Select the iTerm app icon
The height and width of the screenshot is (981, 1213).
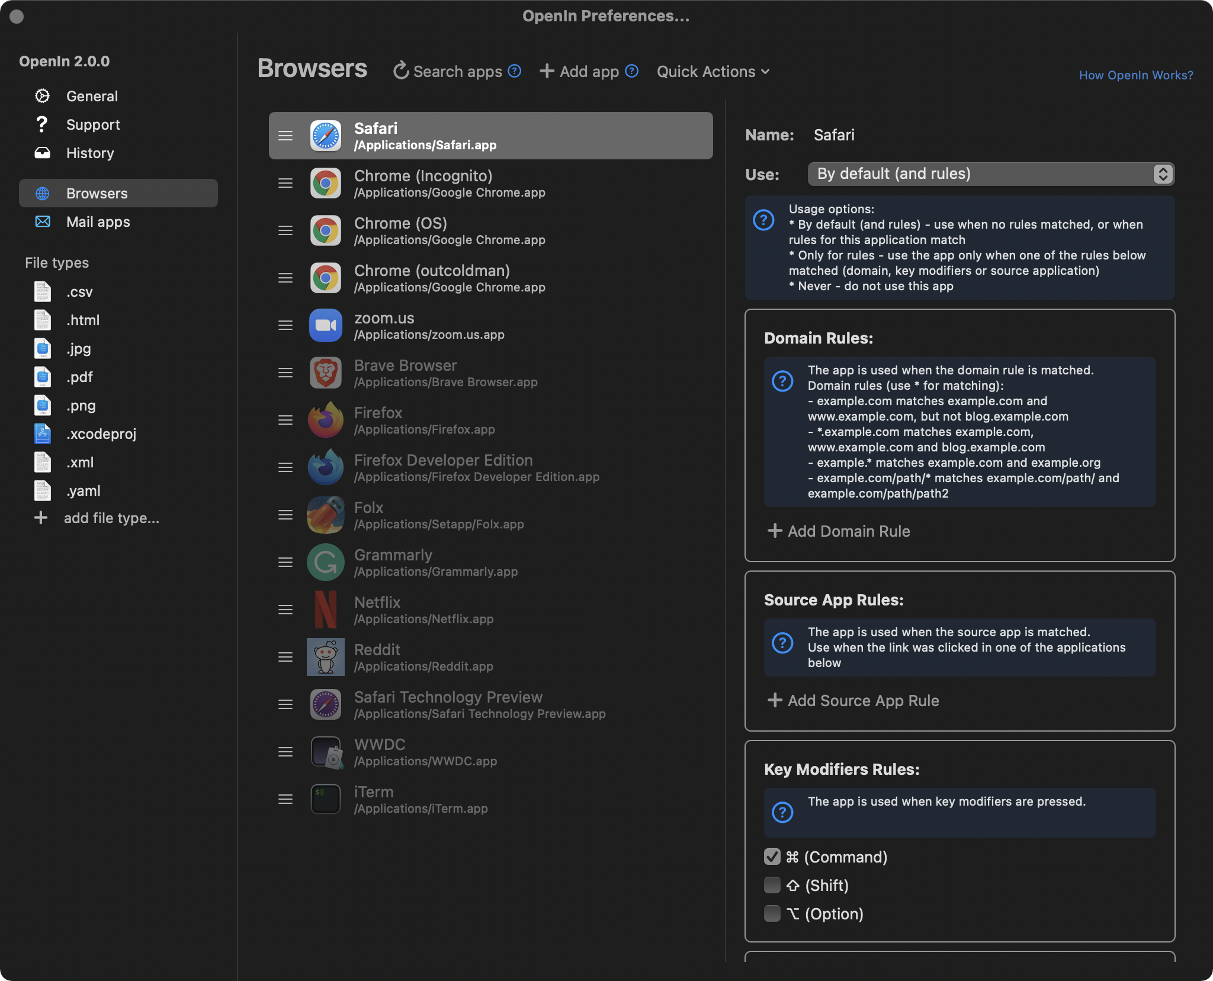325,800
